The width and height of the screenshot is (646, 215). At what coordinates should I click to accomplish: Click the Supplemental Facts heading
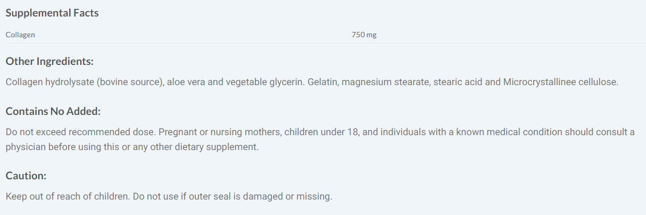click(x=52, y=13)
